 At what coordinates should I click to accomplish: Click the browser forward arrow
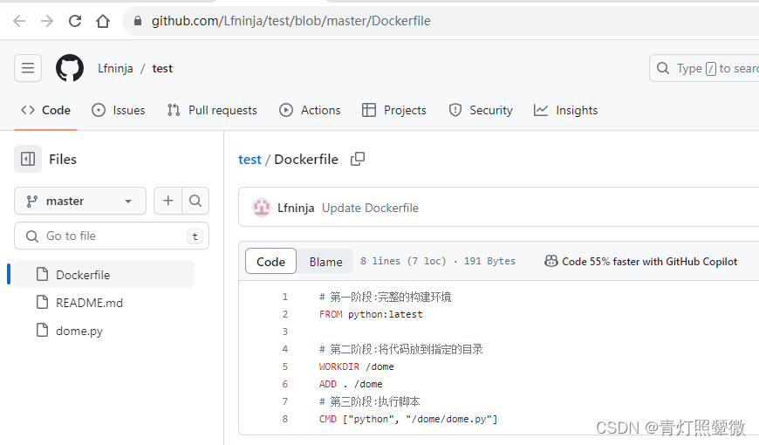click(x=47, y=21)
